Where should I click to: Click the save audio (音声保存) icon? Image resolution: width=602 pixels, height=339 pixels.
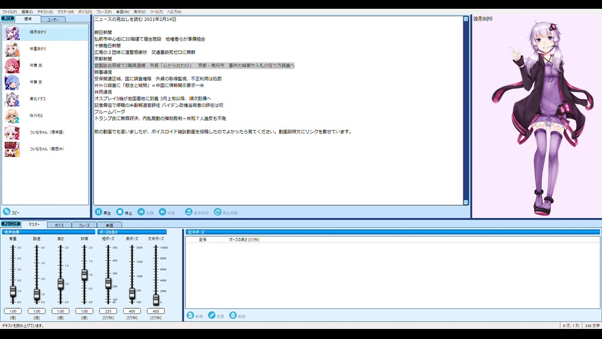189,212
